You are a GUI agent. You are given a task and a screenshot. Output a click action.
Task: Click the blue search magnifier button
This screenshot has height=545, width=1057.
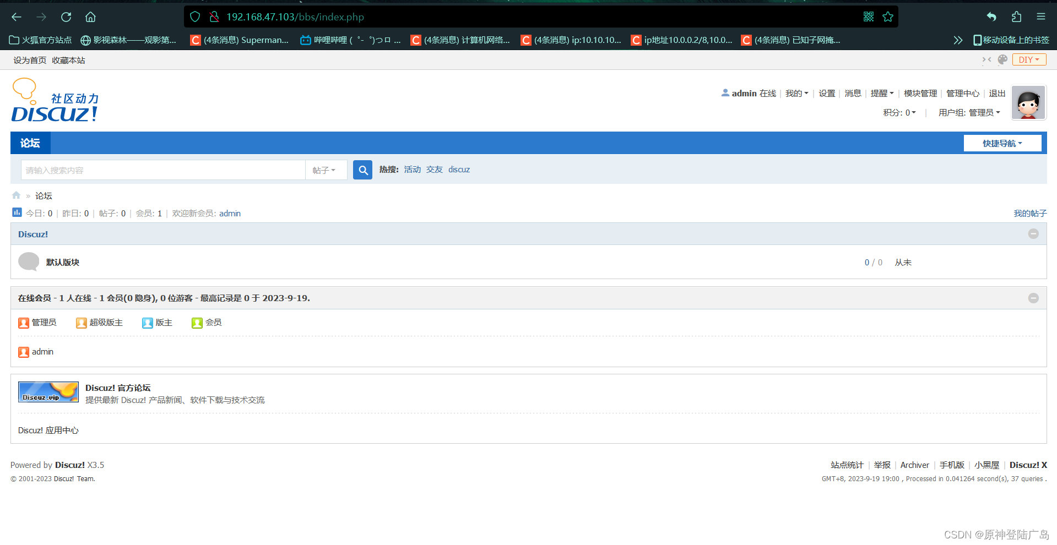362,170
